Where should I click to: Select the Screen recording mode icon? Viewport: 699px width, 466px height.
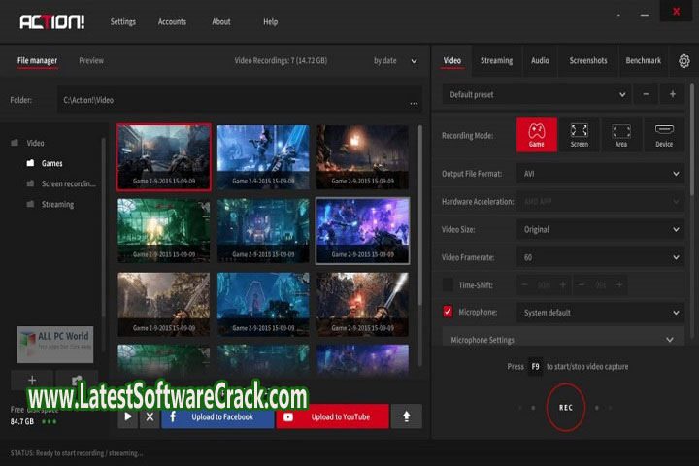point(579,134)
